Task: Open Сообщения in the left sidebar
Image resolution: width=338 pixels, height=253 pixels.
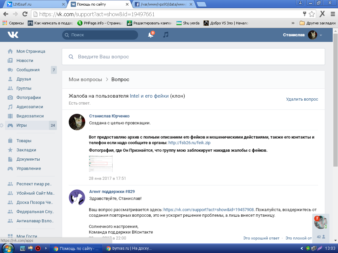Action: tap(28, 70)
